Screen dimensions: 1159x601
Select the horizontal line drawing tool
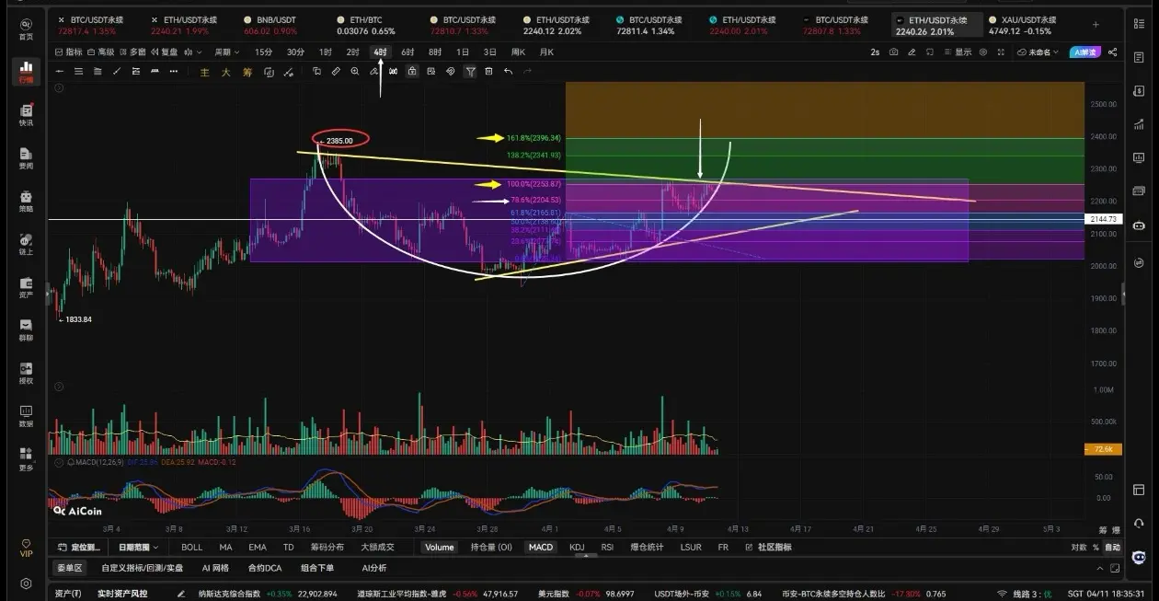click(x=59, y=71)
